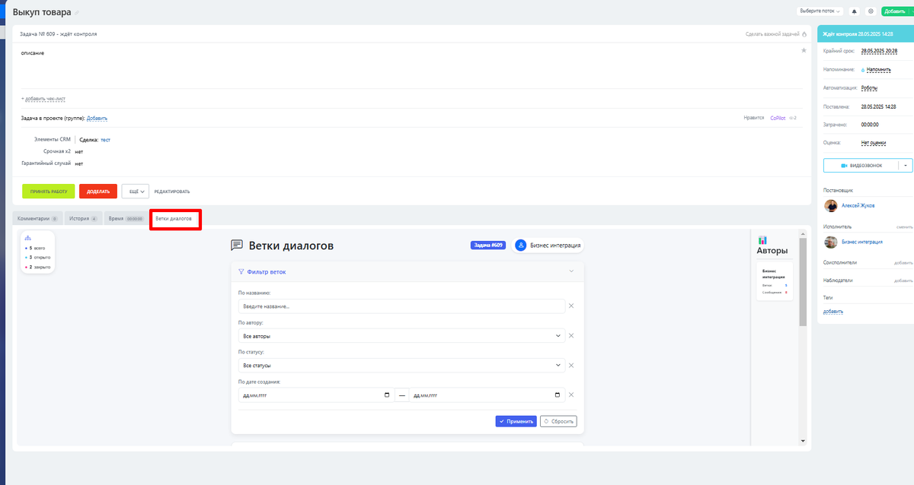Click the assignee Бизнес интеграция avatar photo
Screen dimensions: 914x485
click(x=831, y=242)
